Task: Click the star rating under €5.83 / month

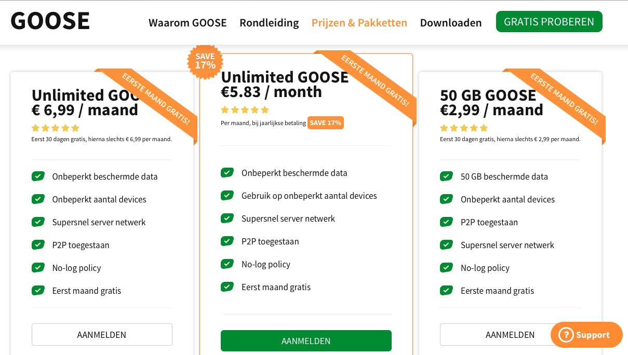Action: coord(245,110)
